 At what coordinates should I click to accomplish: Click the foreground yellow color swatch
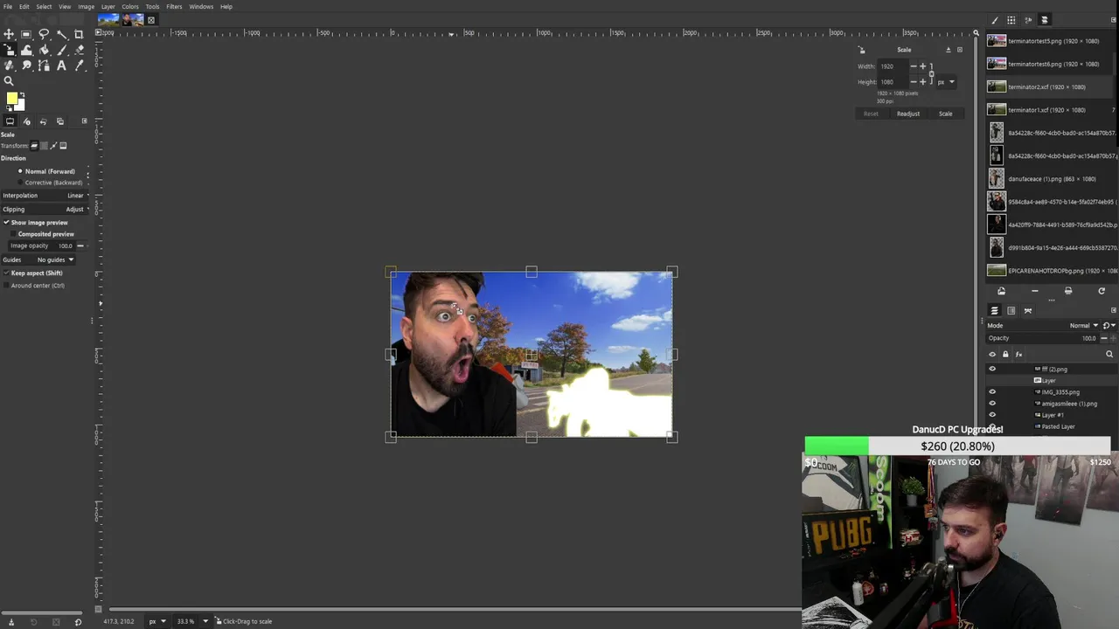(x=11, y=98)
